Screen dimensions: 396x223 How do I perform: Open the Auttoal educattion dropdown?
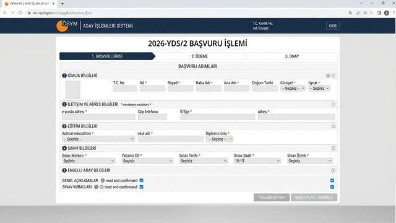coord(98,139)
